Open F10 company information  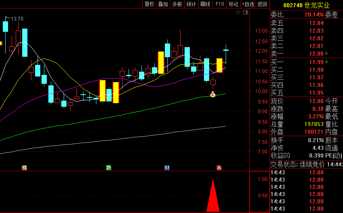(220, 4)
